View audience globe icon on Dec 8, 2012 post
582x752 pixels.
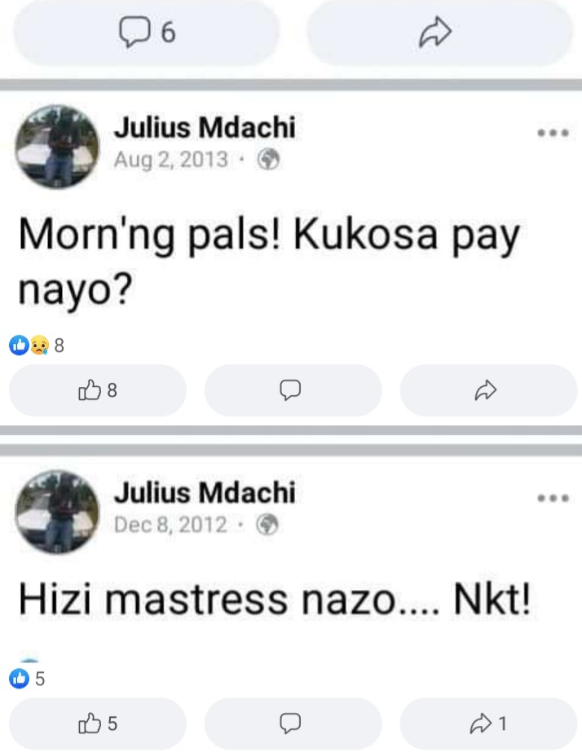[267, 524]
